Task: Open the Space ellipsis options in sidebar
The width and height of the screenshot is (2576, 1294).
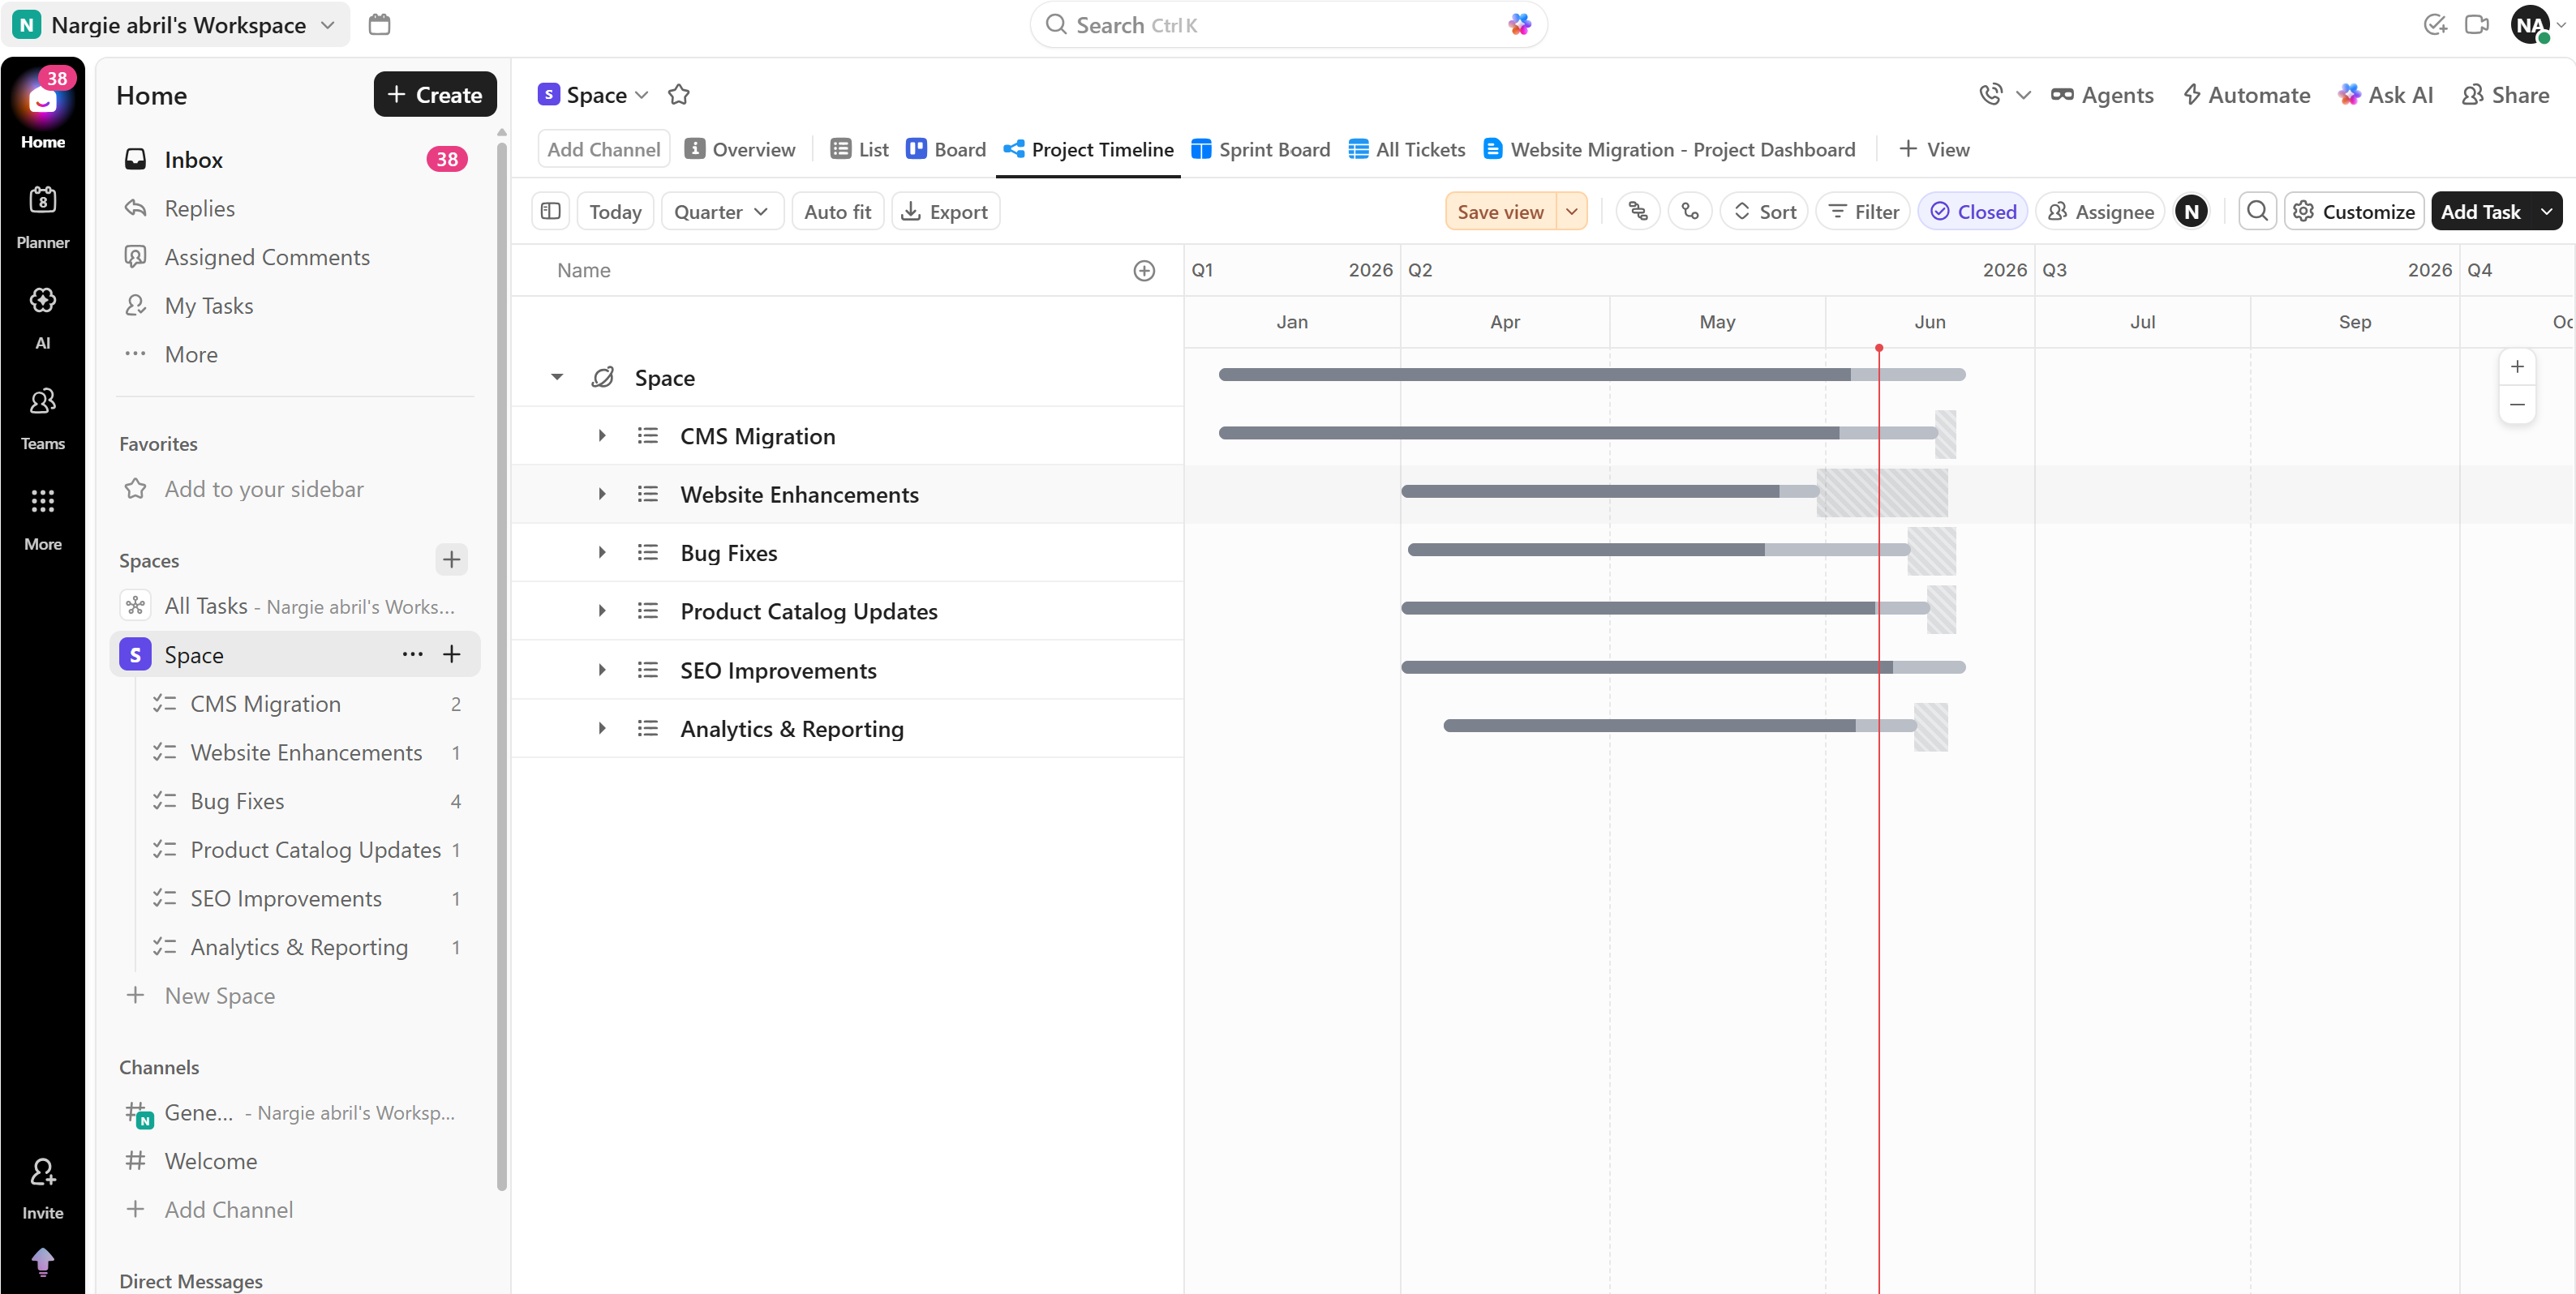Action: tap(412, 654)
